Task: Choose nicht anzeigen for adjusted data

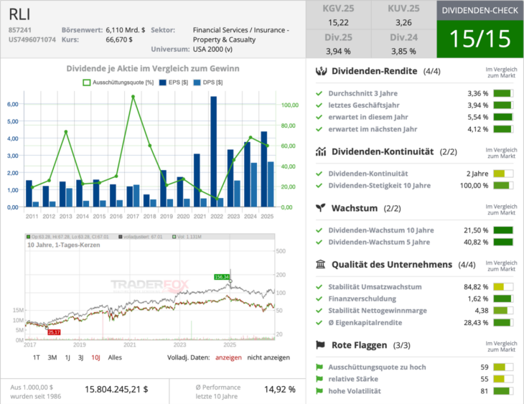Action: [268, 357]
